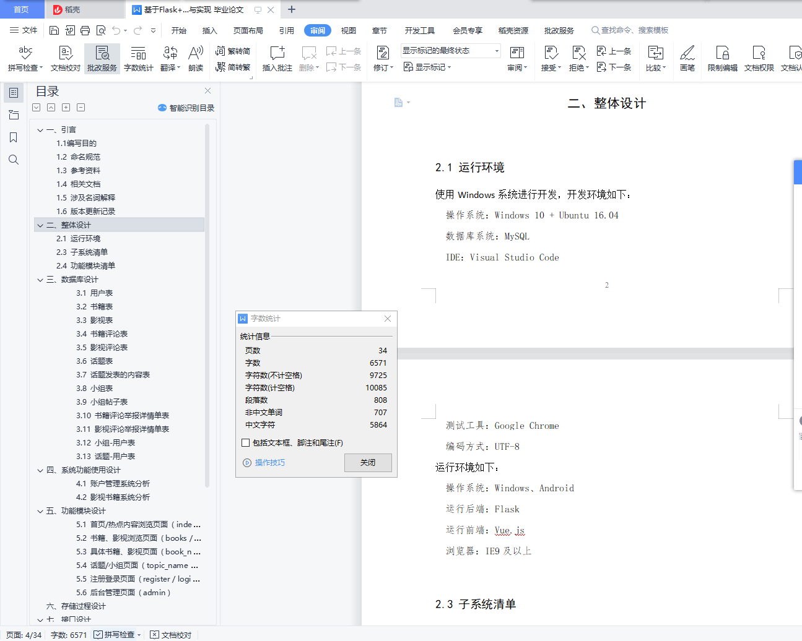
Task: Collapse the 五、功能模块设计 outline node
Action: pyautogui.click(x=40, y=511)
